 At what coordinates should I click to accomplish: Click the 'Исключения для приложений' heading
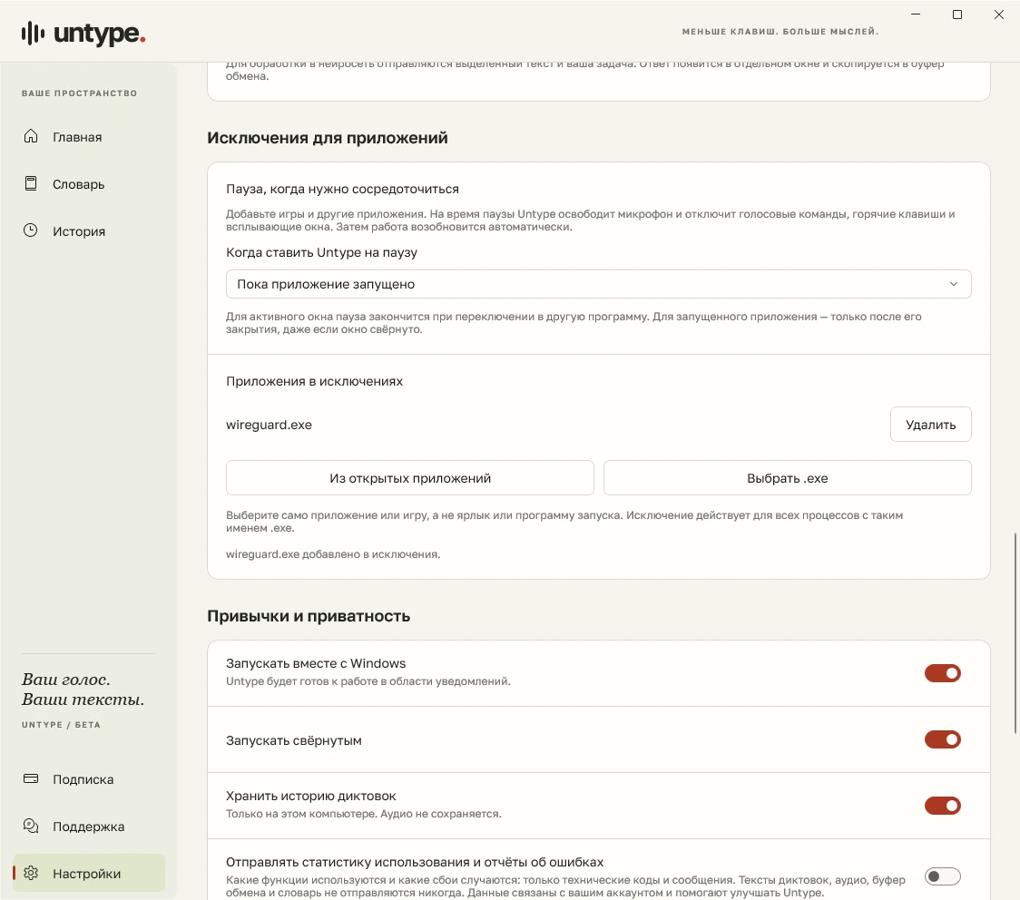pyautogui.click(x=328, y=138)
